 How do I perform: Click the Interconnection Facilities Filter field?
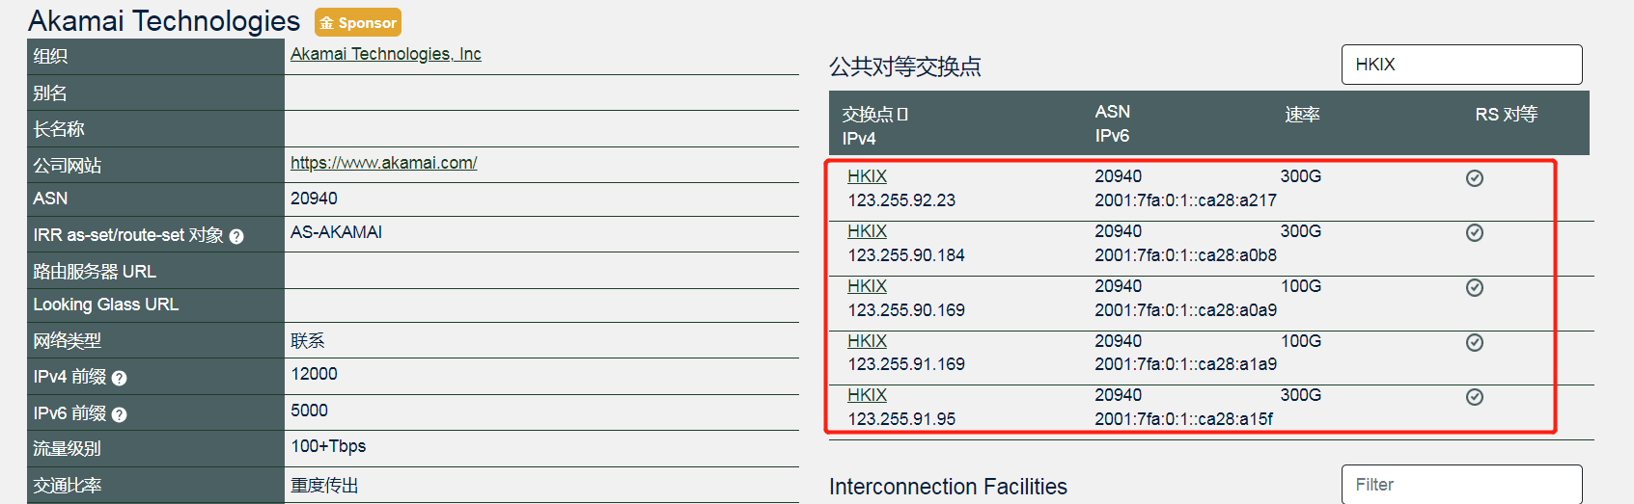(x=1461, y=484)
